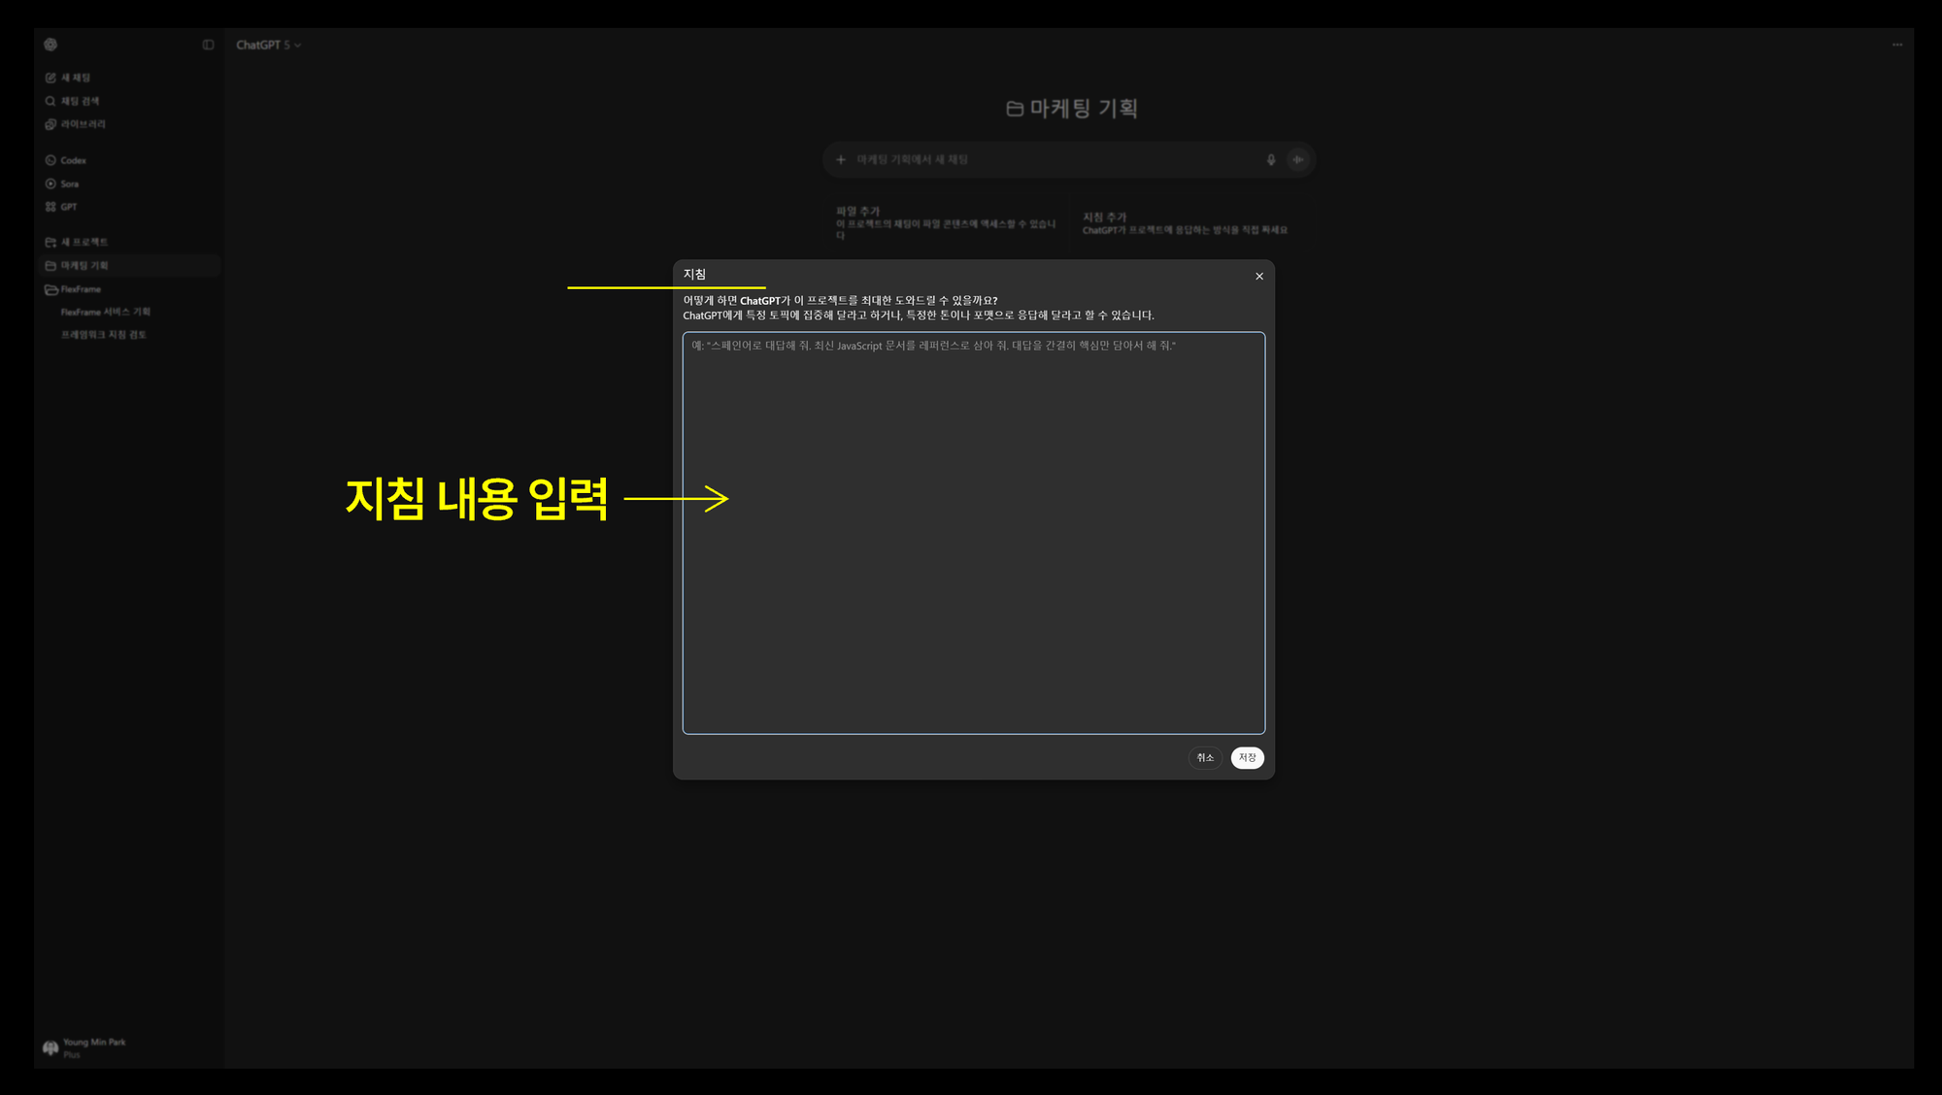Open Codex from the sidebar
Viewport: 1942px width, 1095px height.
[73, 160]
